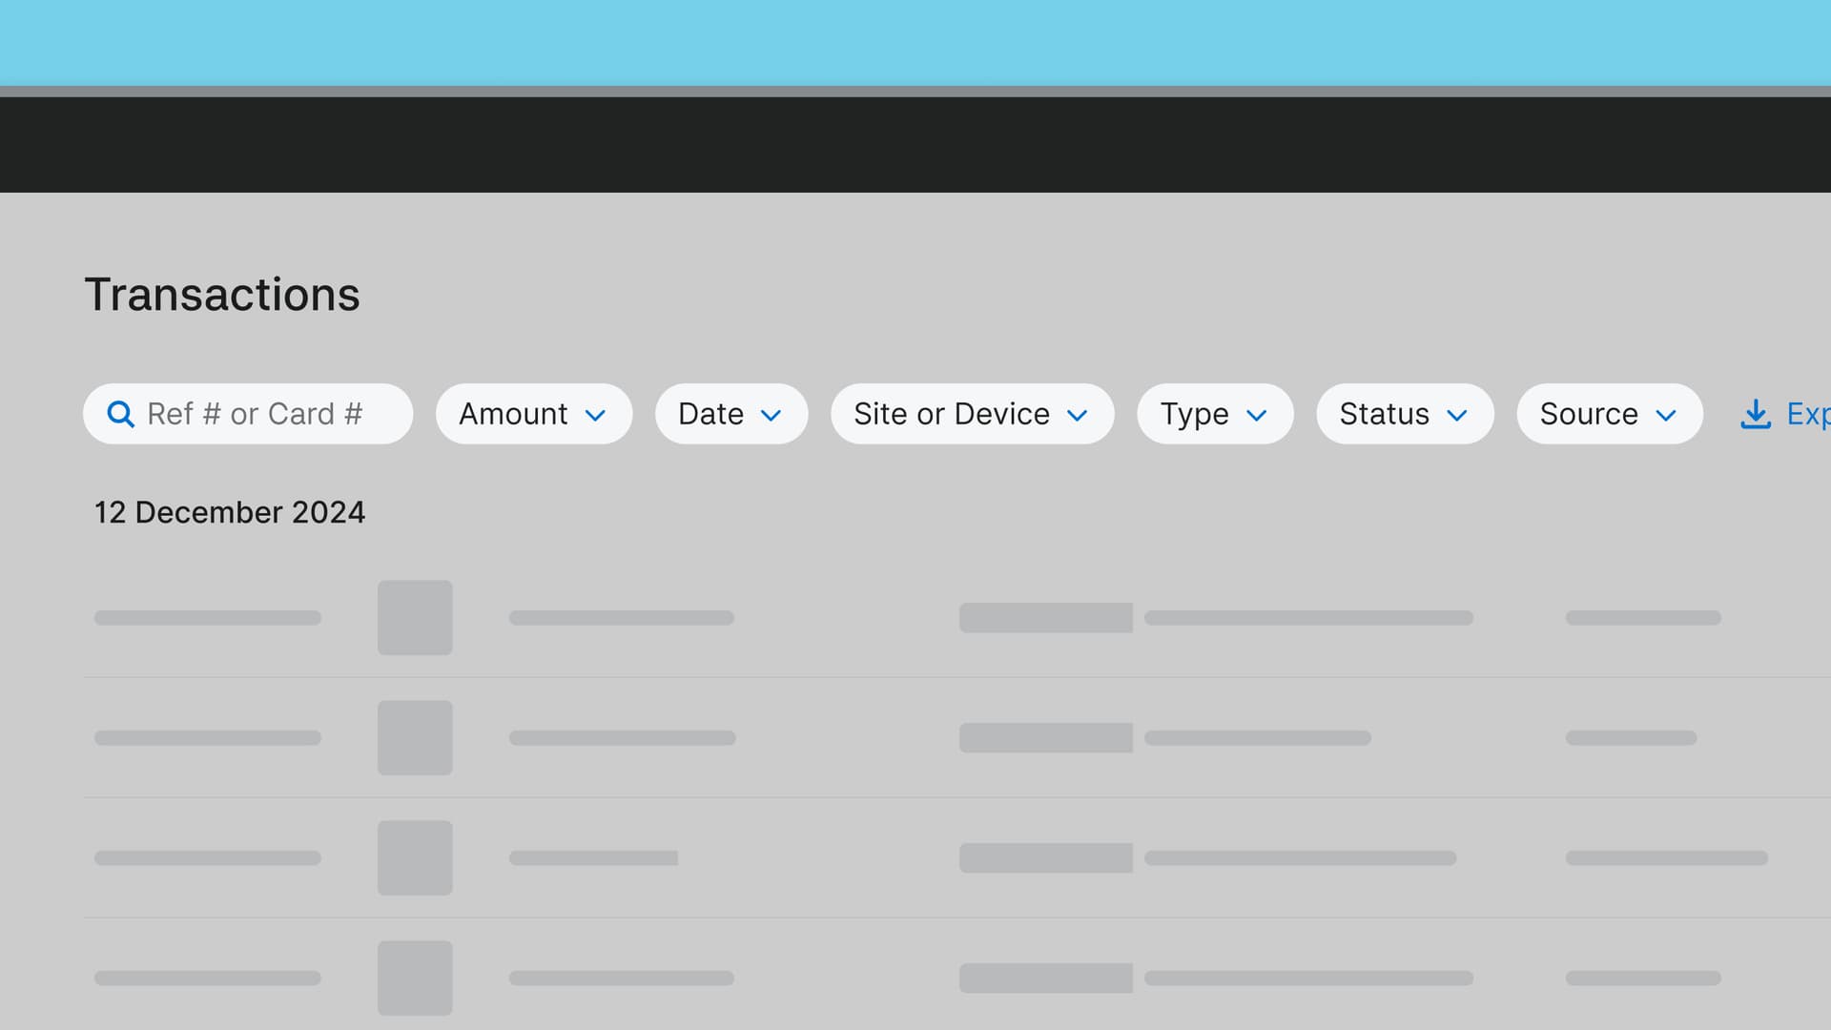Viewport: 1831px width, 1030px height.
Task: Click the chevron inside the Status pill
Action: click(x=1456, y=415)
